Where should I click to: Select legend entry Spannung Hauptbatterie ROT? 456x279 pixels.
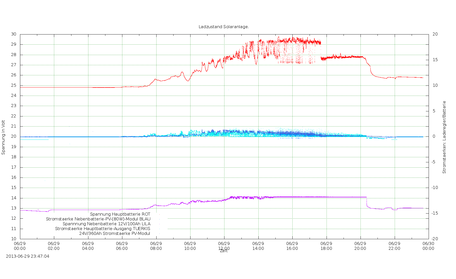pyautogui.click(x=120, y=214)
